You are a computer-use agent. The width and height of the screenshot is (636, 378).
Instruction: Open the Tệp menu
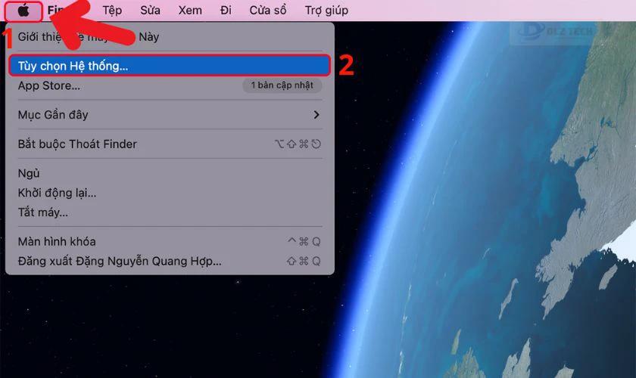point(112,10)
